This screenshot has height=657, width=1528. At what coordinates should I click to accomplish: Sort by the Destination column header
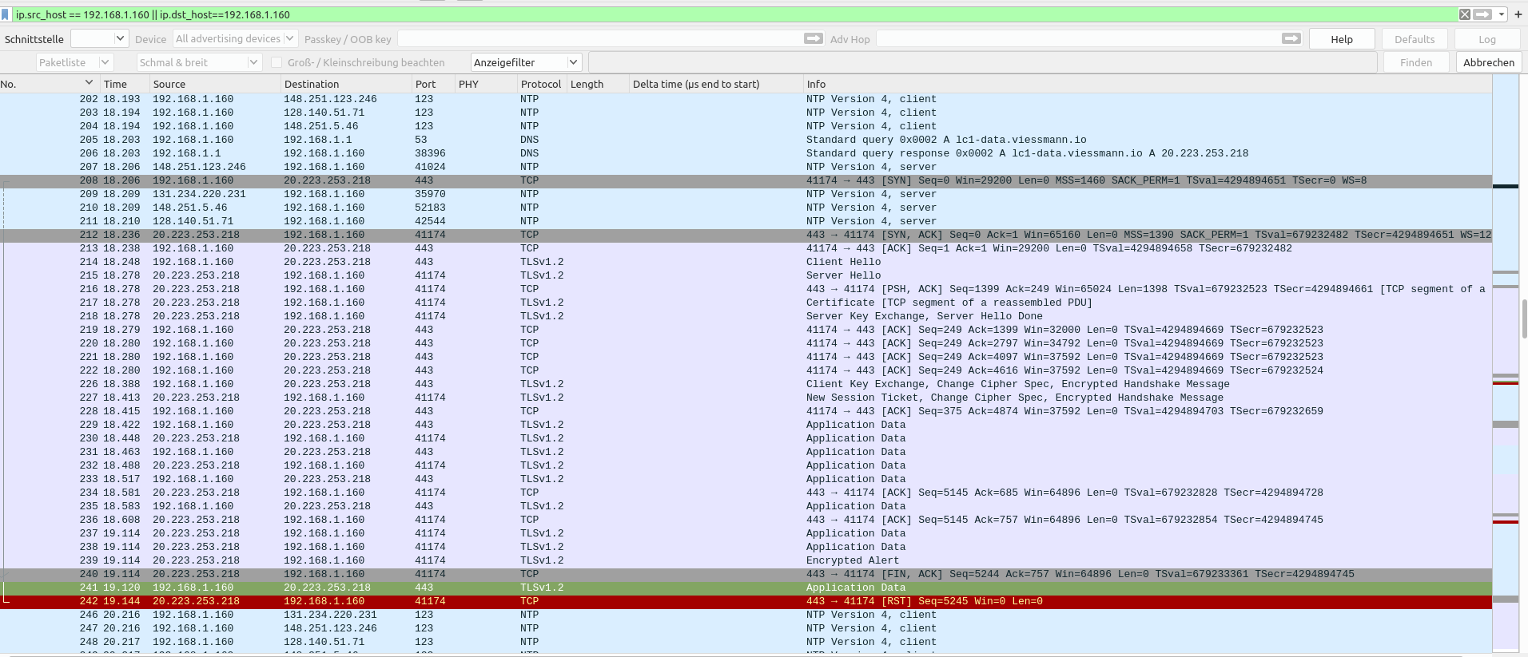pyautogui.click(x=346, y=84)
